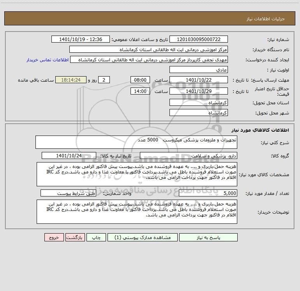300x291 pixels.
Task: Click the section heading اطلاعات کالاهای مورد نیاز
Action: [260, 130]
